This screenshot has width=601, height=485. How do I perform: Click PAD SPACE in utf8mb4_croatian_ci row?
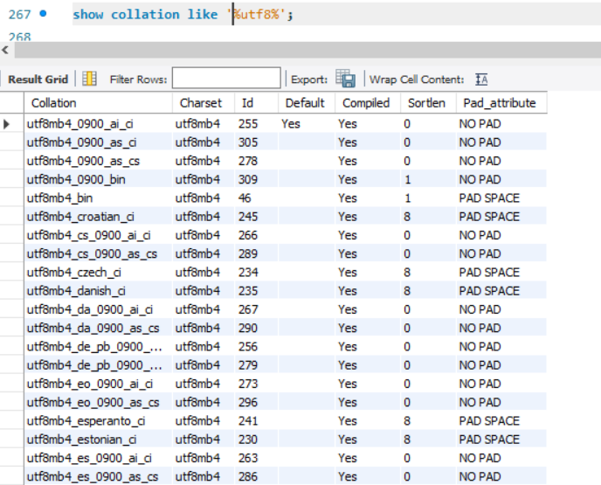click(x=501, y=217)
